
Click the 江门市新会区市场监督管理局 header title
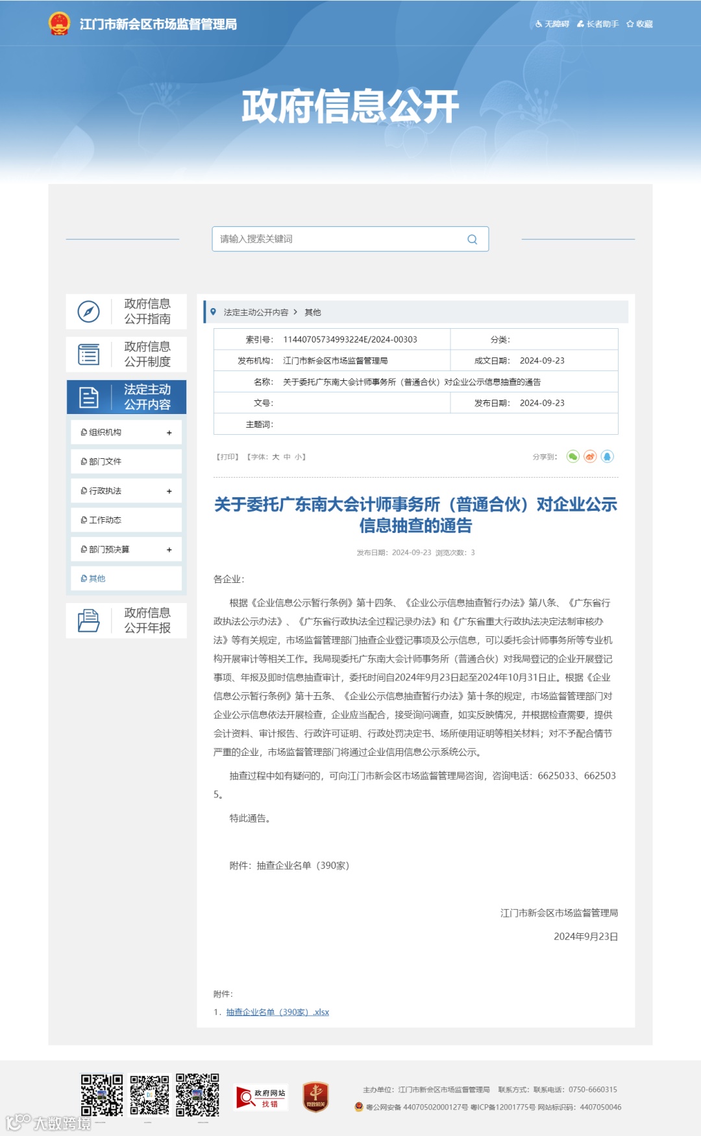click(158, 24)
